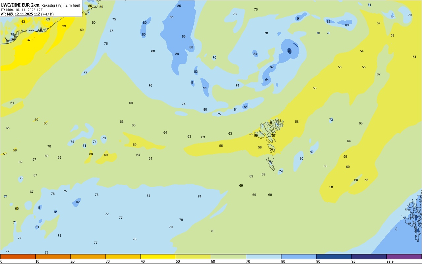Pick the 60–70 light green legend swatch

tap(228, 256)
